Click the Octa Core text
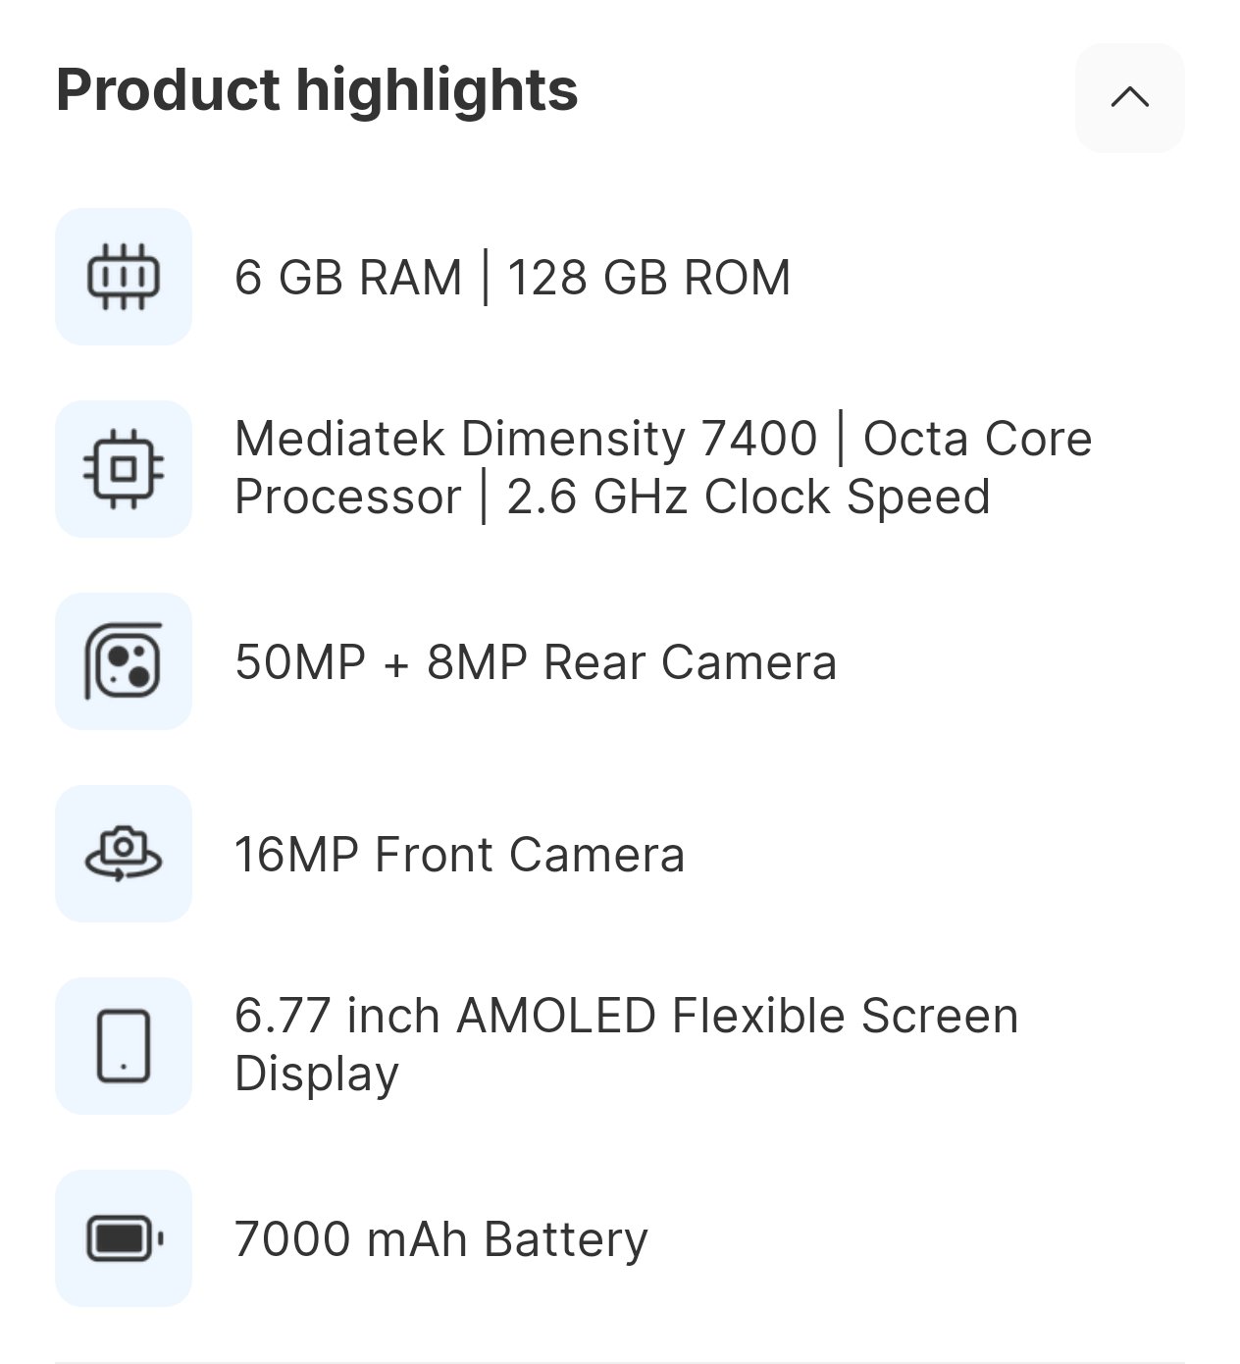This screenshot has width=1240, height=1364. [977, 439]
